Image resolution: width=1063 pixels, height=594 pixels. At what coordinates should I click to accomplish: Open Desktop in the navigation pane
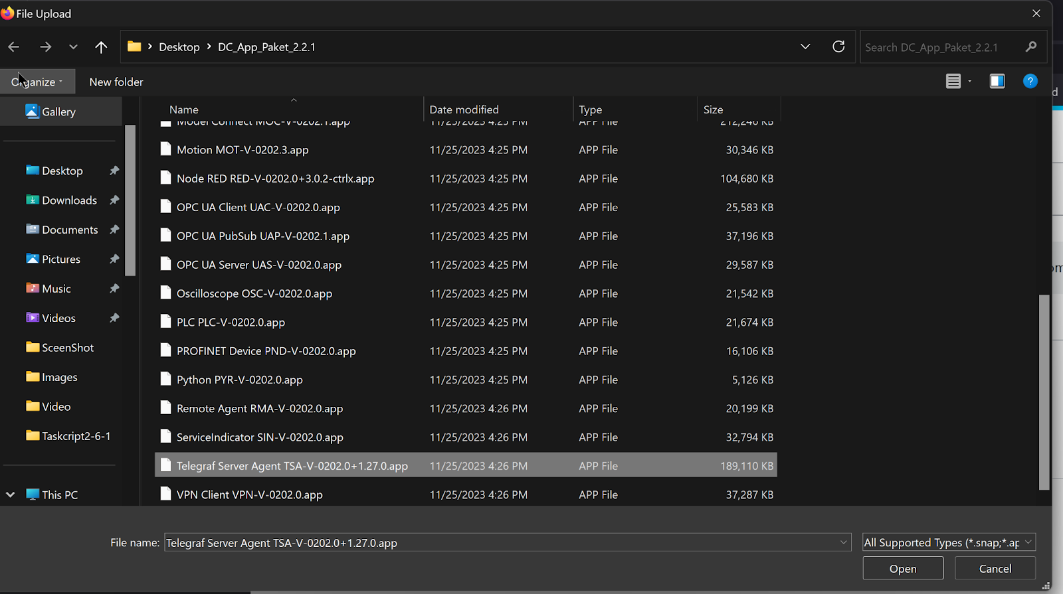click(x=62, y=171)
